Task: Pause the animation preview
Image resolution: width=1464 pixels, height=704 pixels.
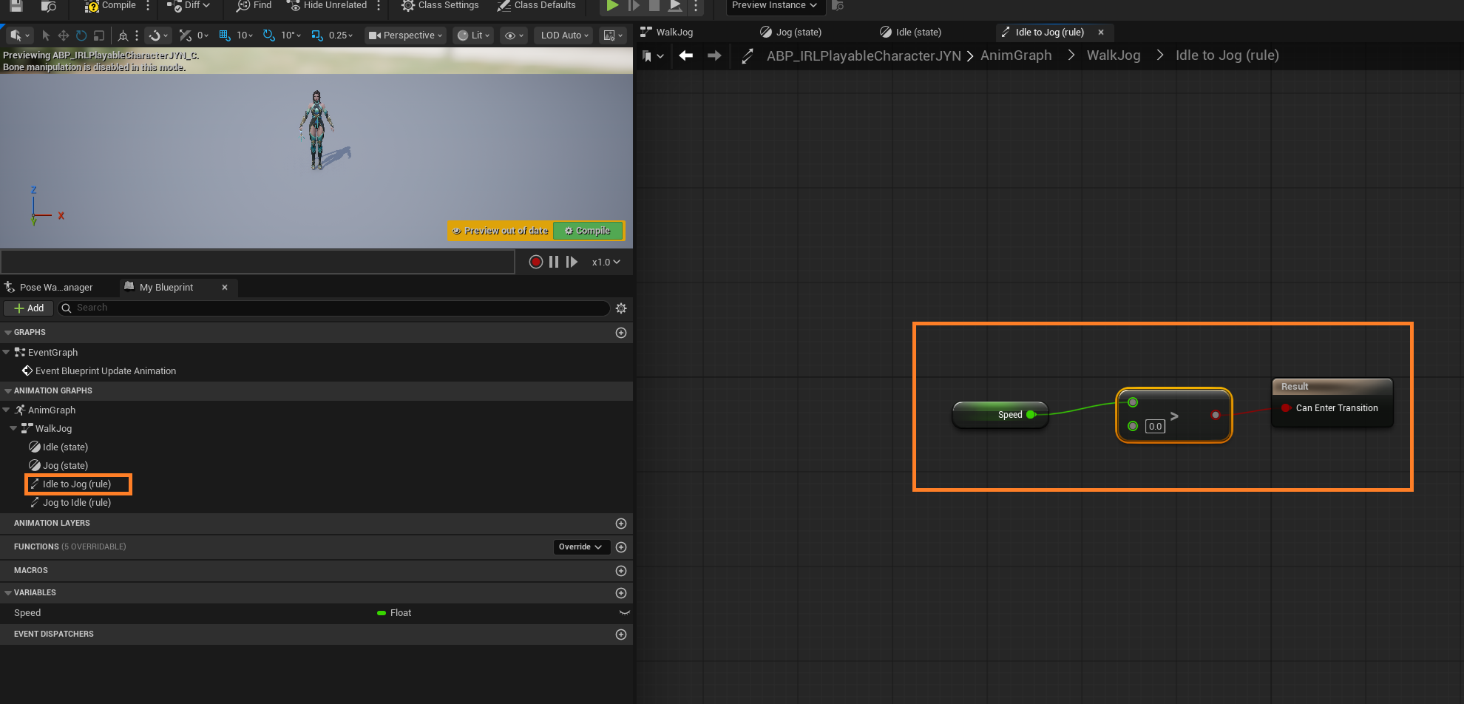Action: (x=554, y=262)
